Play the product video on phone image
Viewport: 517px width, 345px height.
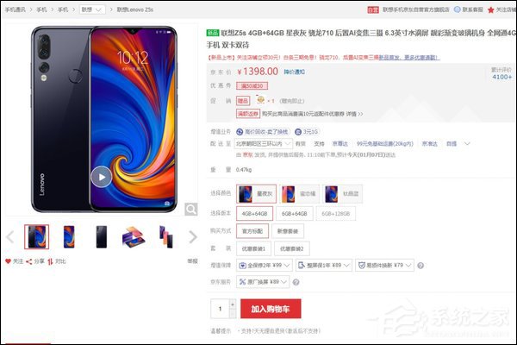[101, 177]
